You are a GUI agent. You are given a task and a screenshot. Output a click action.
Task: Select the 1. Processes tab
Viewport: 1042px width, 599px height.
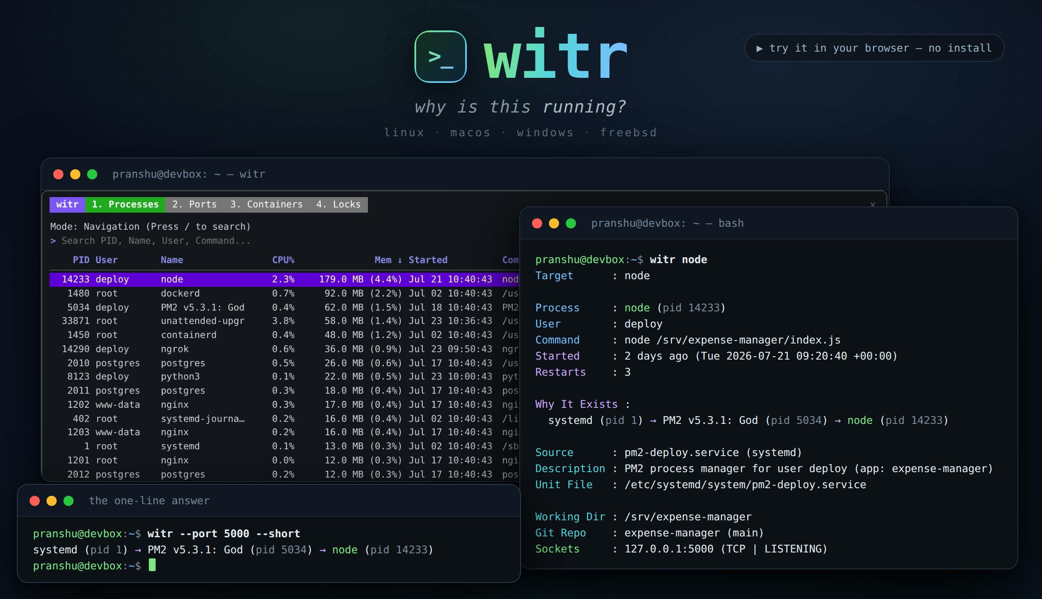point(125,205)
